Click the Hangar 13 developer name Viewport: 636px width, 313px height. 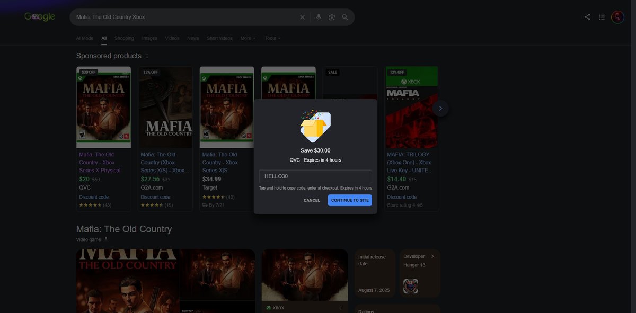(414, 264)
